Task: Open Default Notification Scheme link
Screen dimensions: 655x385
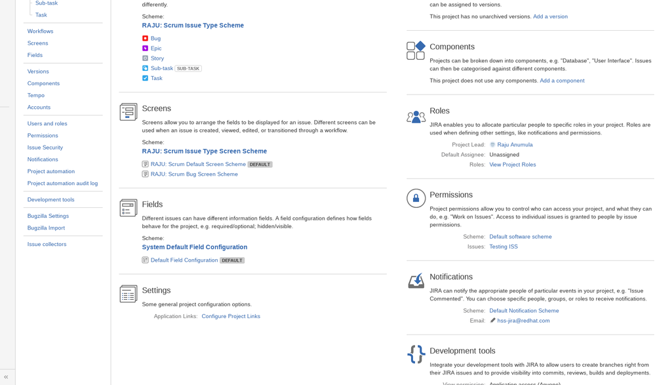Action: (524, 311)
